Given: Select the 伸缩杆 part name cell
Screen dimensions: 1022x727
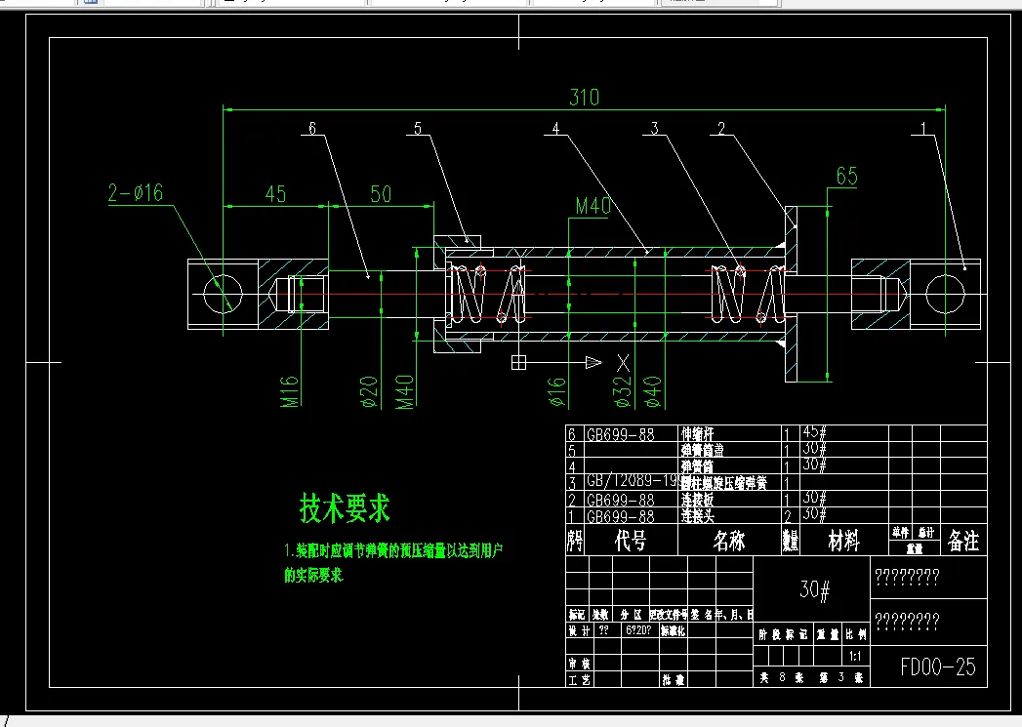Looking at the screenshot, I should point(698,434).
